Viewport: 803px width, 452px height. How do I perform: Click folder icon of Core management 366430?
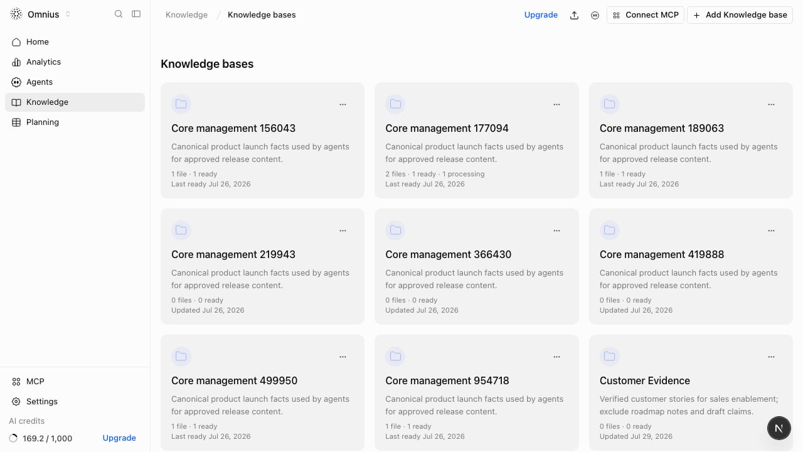[x=395, y=230]
